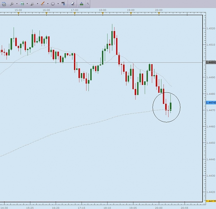Select the fan lines drawing tool
The width and height of the screenshot is (216, 209).
point(32,4)
